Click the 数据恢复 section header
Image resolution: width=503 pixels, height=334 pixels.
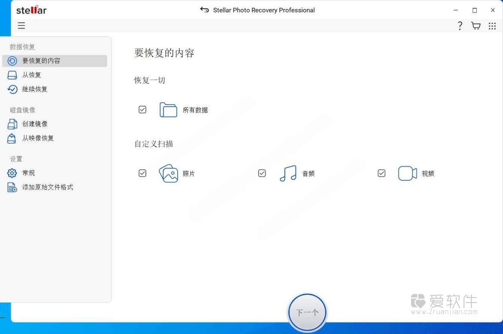[22, 47]
